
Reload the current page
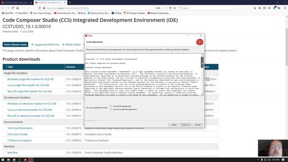pos(13,8)
